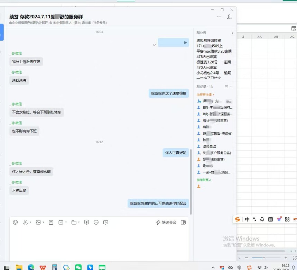Open the Calculator from the taskbar
This screenshot has width=297, height=270.
coord(55,267)
